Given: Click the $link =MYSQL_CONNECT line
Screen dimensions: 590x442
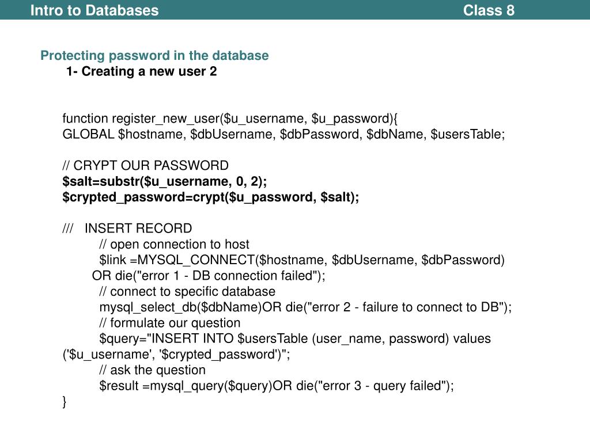Looking at the screenshot, I should point(302,260).
